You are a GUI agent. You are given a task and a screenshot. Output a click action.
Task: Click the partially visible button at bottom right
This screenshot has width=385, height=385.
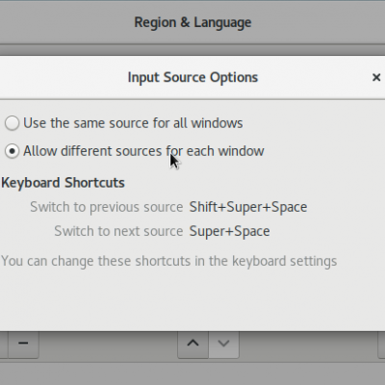tap(381, 344)
